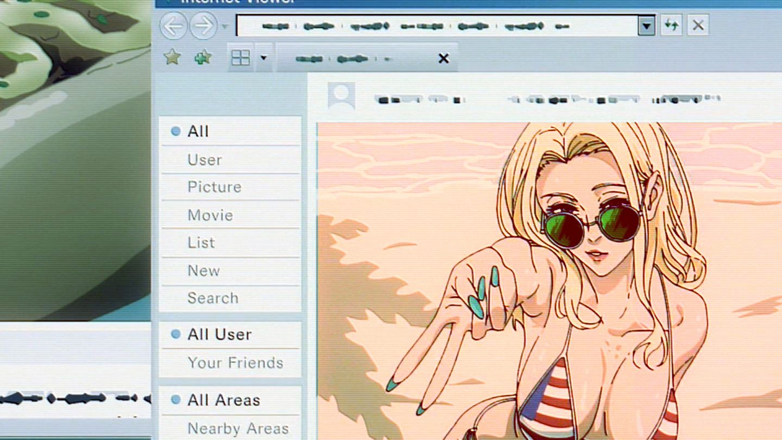Click the browser Back arrow button

pos(173,26)
